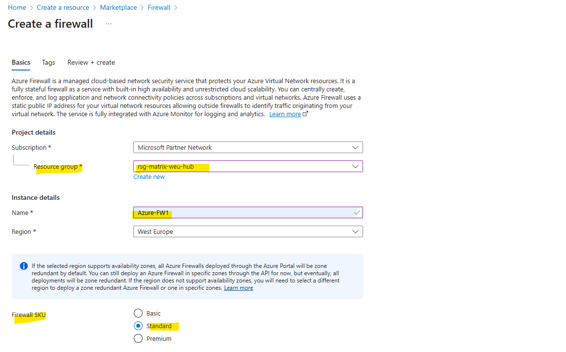Click the Create a firewall page title
This screenshot has width=566, height=352.
point(51,24)
